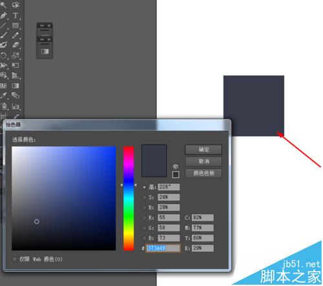Select the Lasso tool
Viewport: 323px width, 286px height.
coord(16,5)
